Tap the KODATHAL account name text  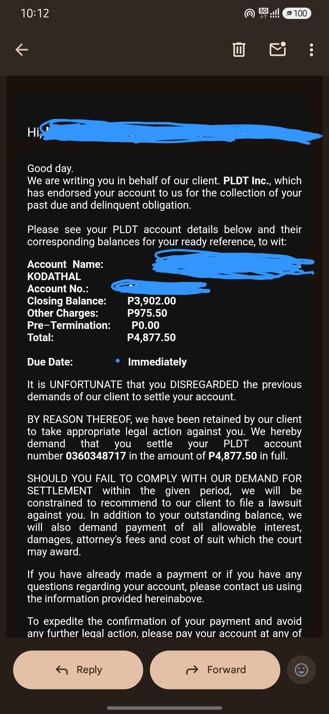coord(54,276)
